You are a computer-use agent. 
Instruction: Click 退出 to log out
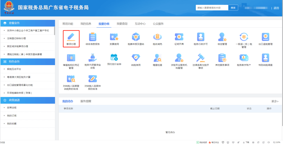pos(276,8)
